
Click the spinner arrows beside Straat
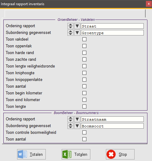(x=71, y=26)
